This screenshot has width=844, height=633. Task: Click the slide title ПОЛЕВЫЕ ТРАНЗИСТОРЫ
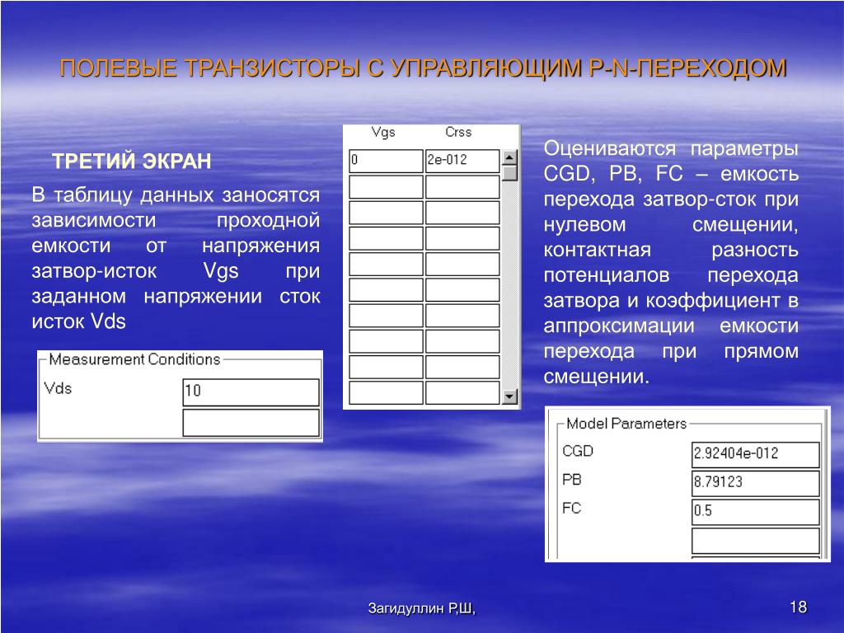coord(423,68)
